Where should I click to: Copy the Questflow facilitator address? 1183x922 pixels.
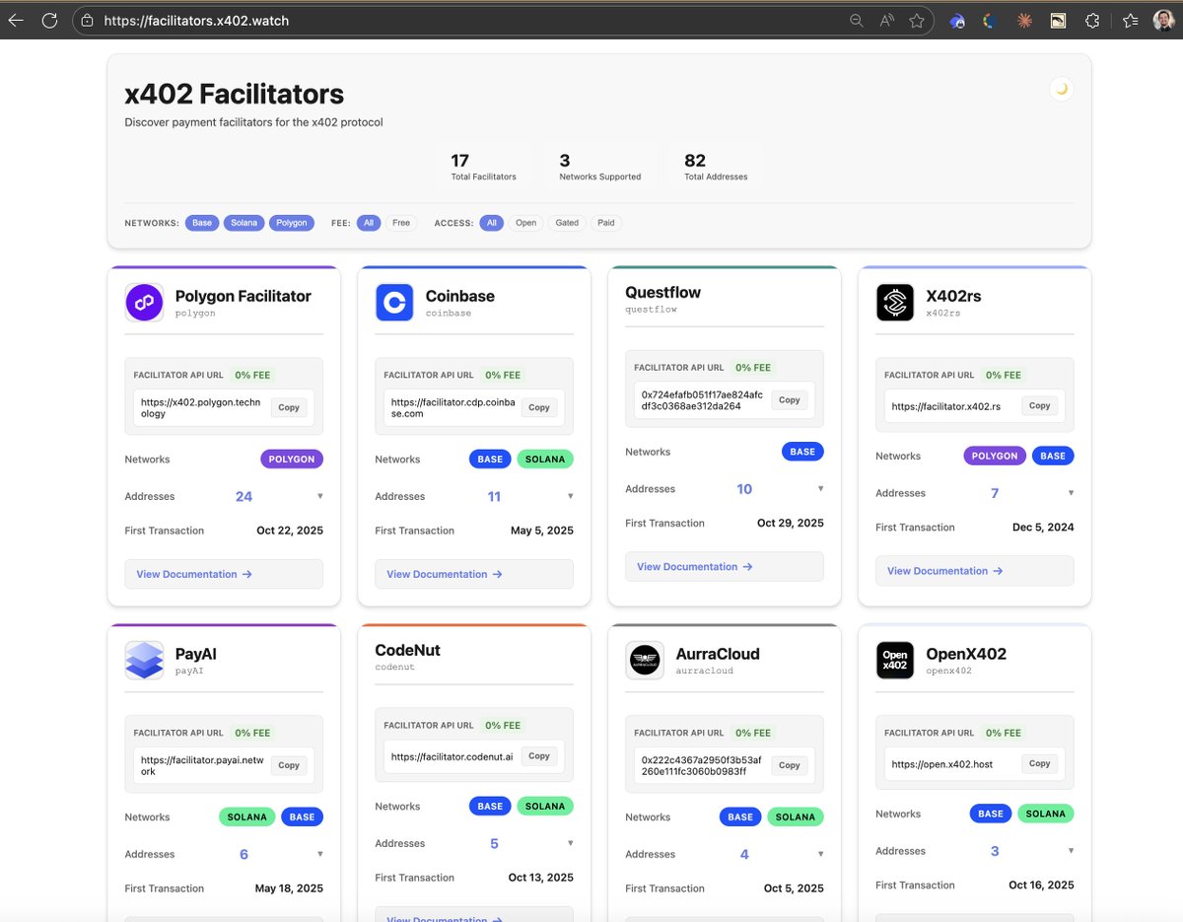click(790, 400)
